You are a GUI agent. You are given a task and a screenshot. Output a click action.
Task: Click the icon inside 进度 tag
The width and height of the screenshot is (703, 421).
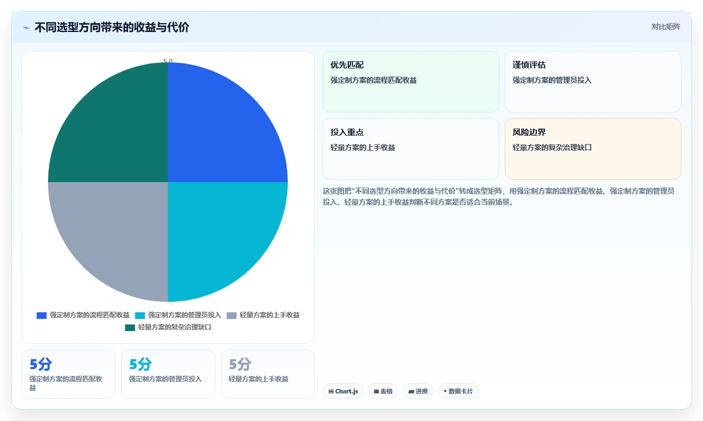pyautogui.click(x=411, y=391)
